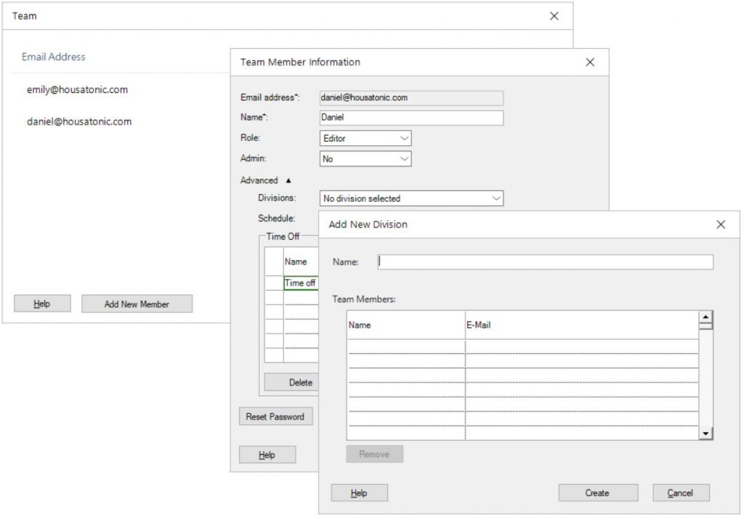Open the Role dropdown showing Editor

pyautogui.click(x=365, y=138)
